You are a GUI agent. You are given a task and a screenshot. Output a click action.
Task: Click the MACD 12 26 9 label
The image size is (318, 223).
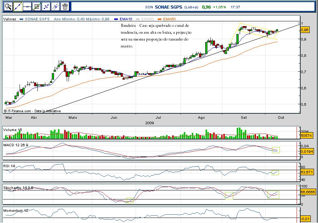click(x=16, y=145)
